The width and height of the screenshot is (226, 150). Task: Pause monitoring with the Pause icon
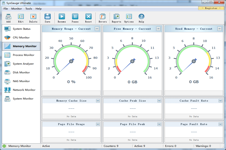click(x=75, y=17)
